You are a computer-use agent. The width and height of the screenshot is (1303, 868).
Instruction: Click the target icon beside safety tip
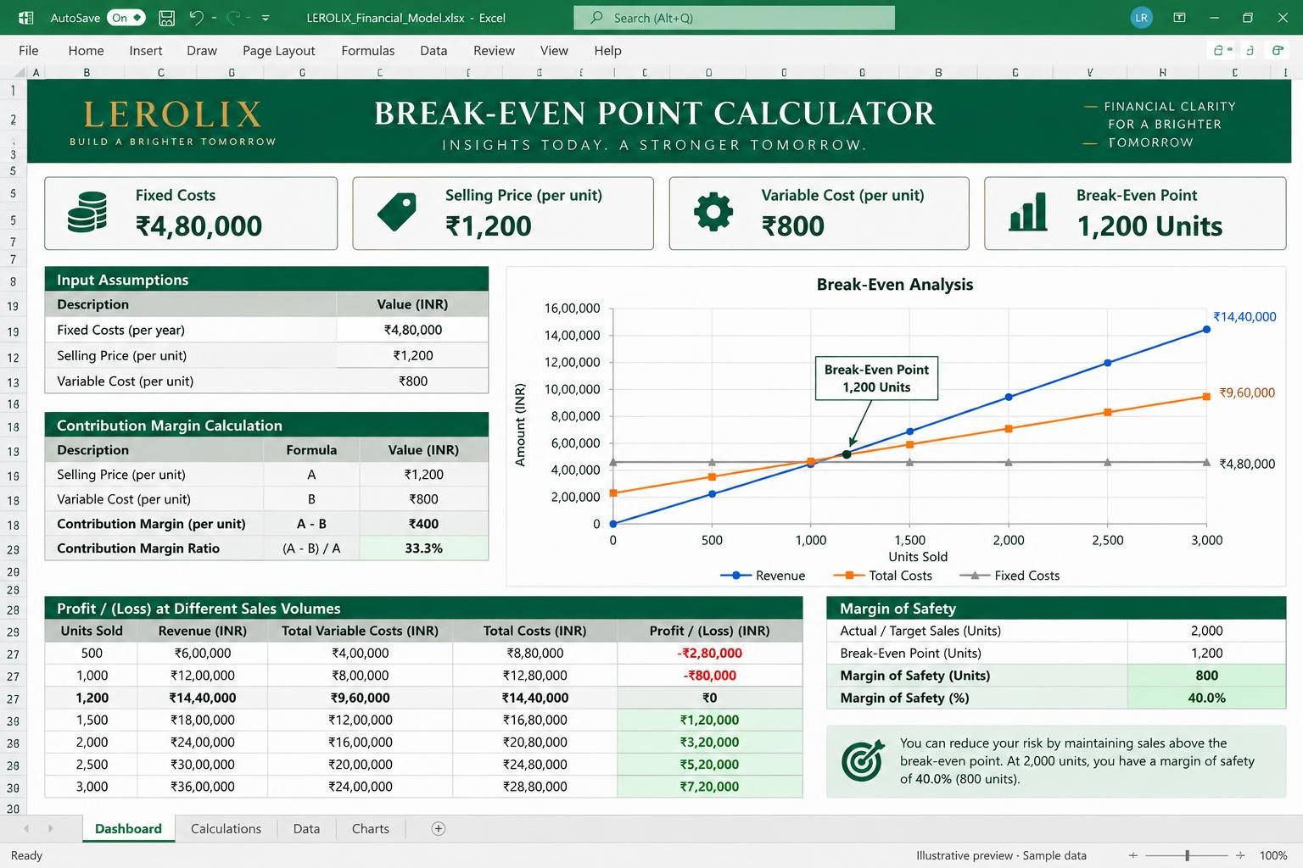click(x=863, y=760)
